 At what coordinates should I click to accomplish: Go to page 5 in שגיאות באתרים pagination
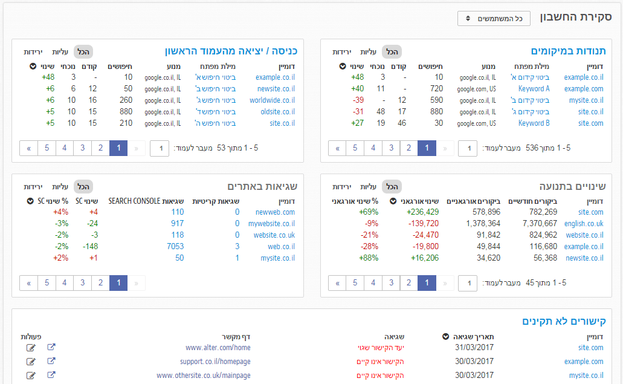(47, 283)
